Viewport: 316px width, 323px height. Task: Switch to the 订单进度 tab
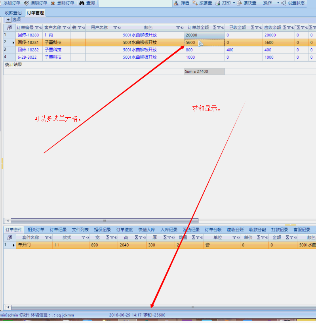(x=124, y=230)
